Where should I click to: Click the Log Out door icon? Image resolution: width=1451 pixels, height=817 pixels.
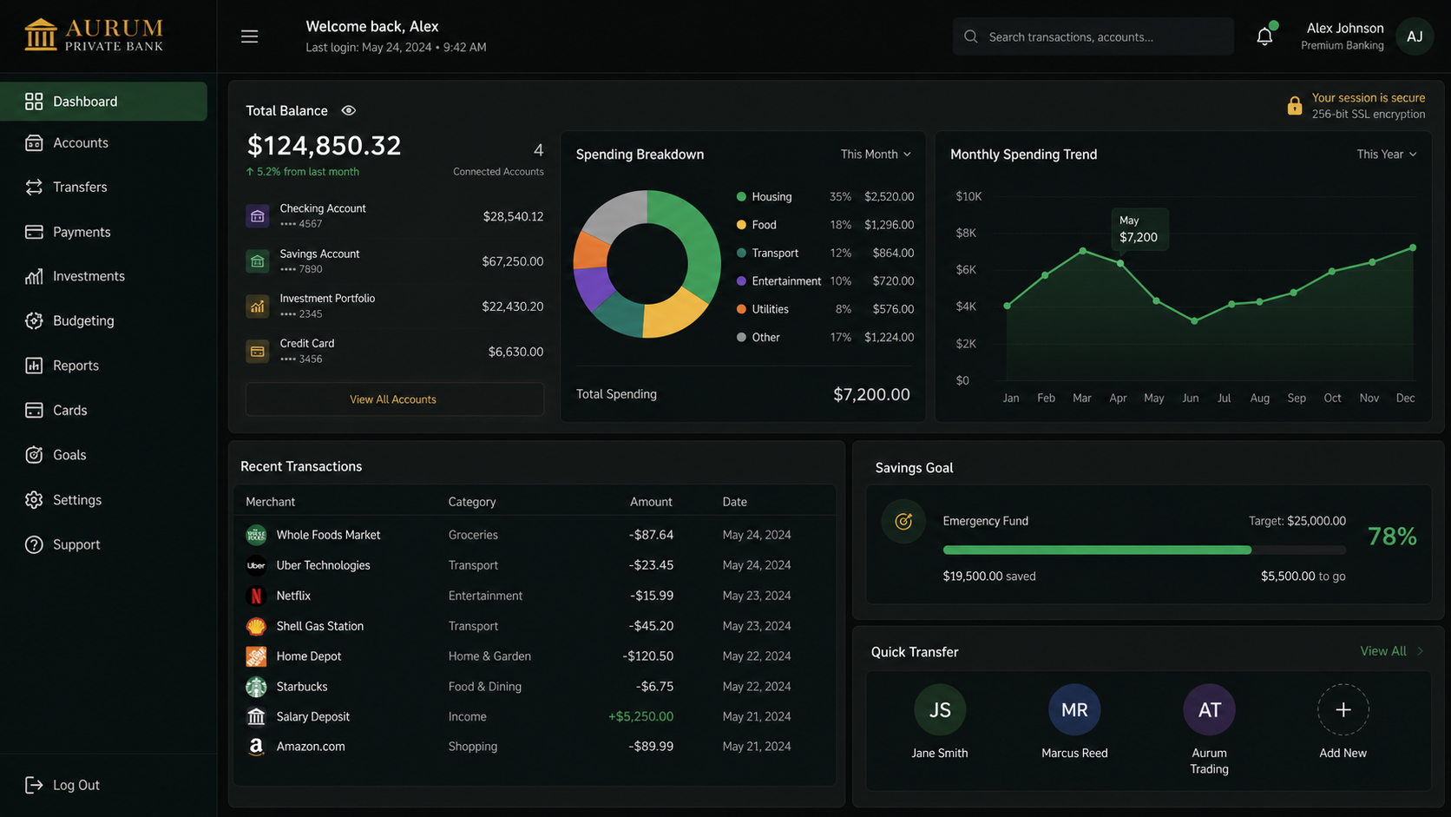34,785
